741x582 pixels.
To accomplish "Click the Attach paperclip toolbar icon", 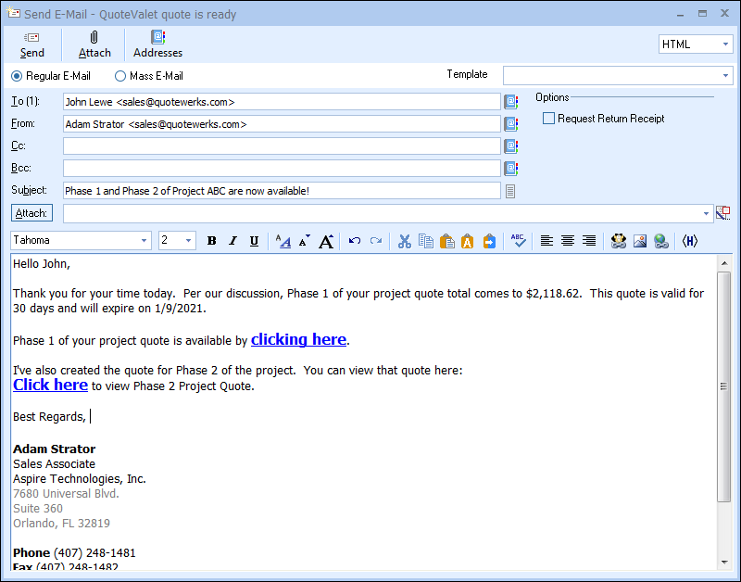I will pyautogui.click(x=94, y=44).
